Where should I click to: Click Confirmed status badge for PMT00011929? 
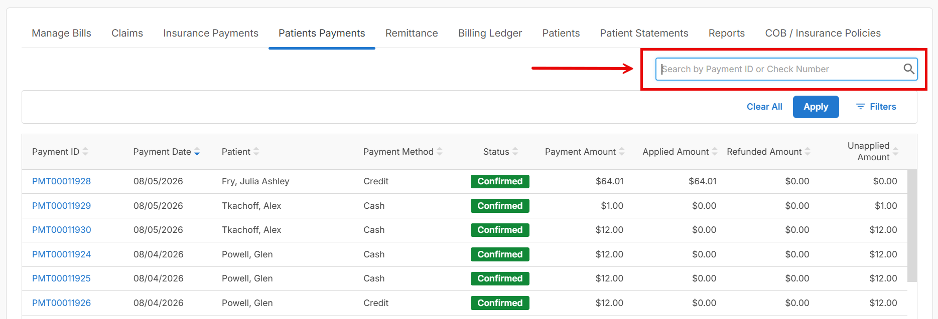pyautogui.click(x=500, y=206)
